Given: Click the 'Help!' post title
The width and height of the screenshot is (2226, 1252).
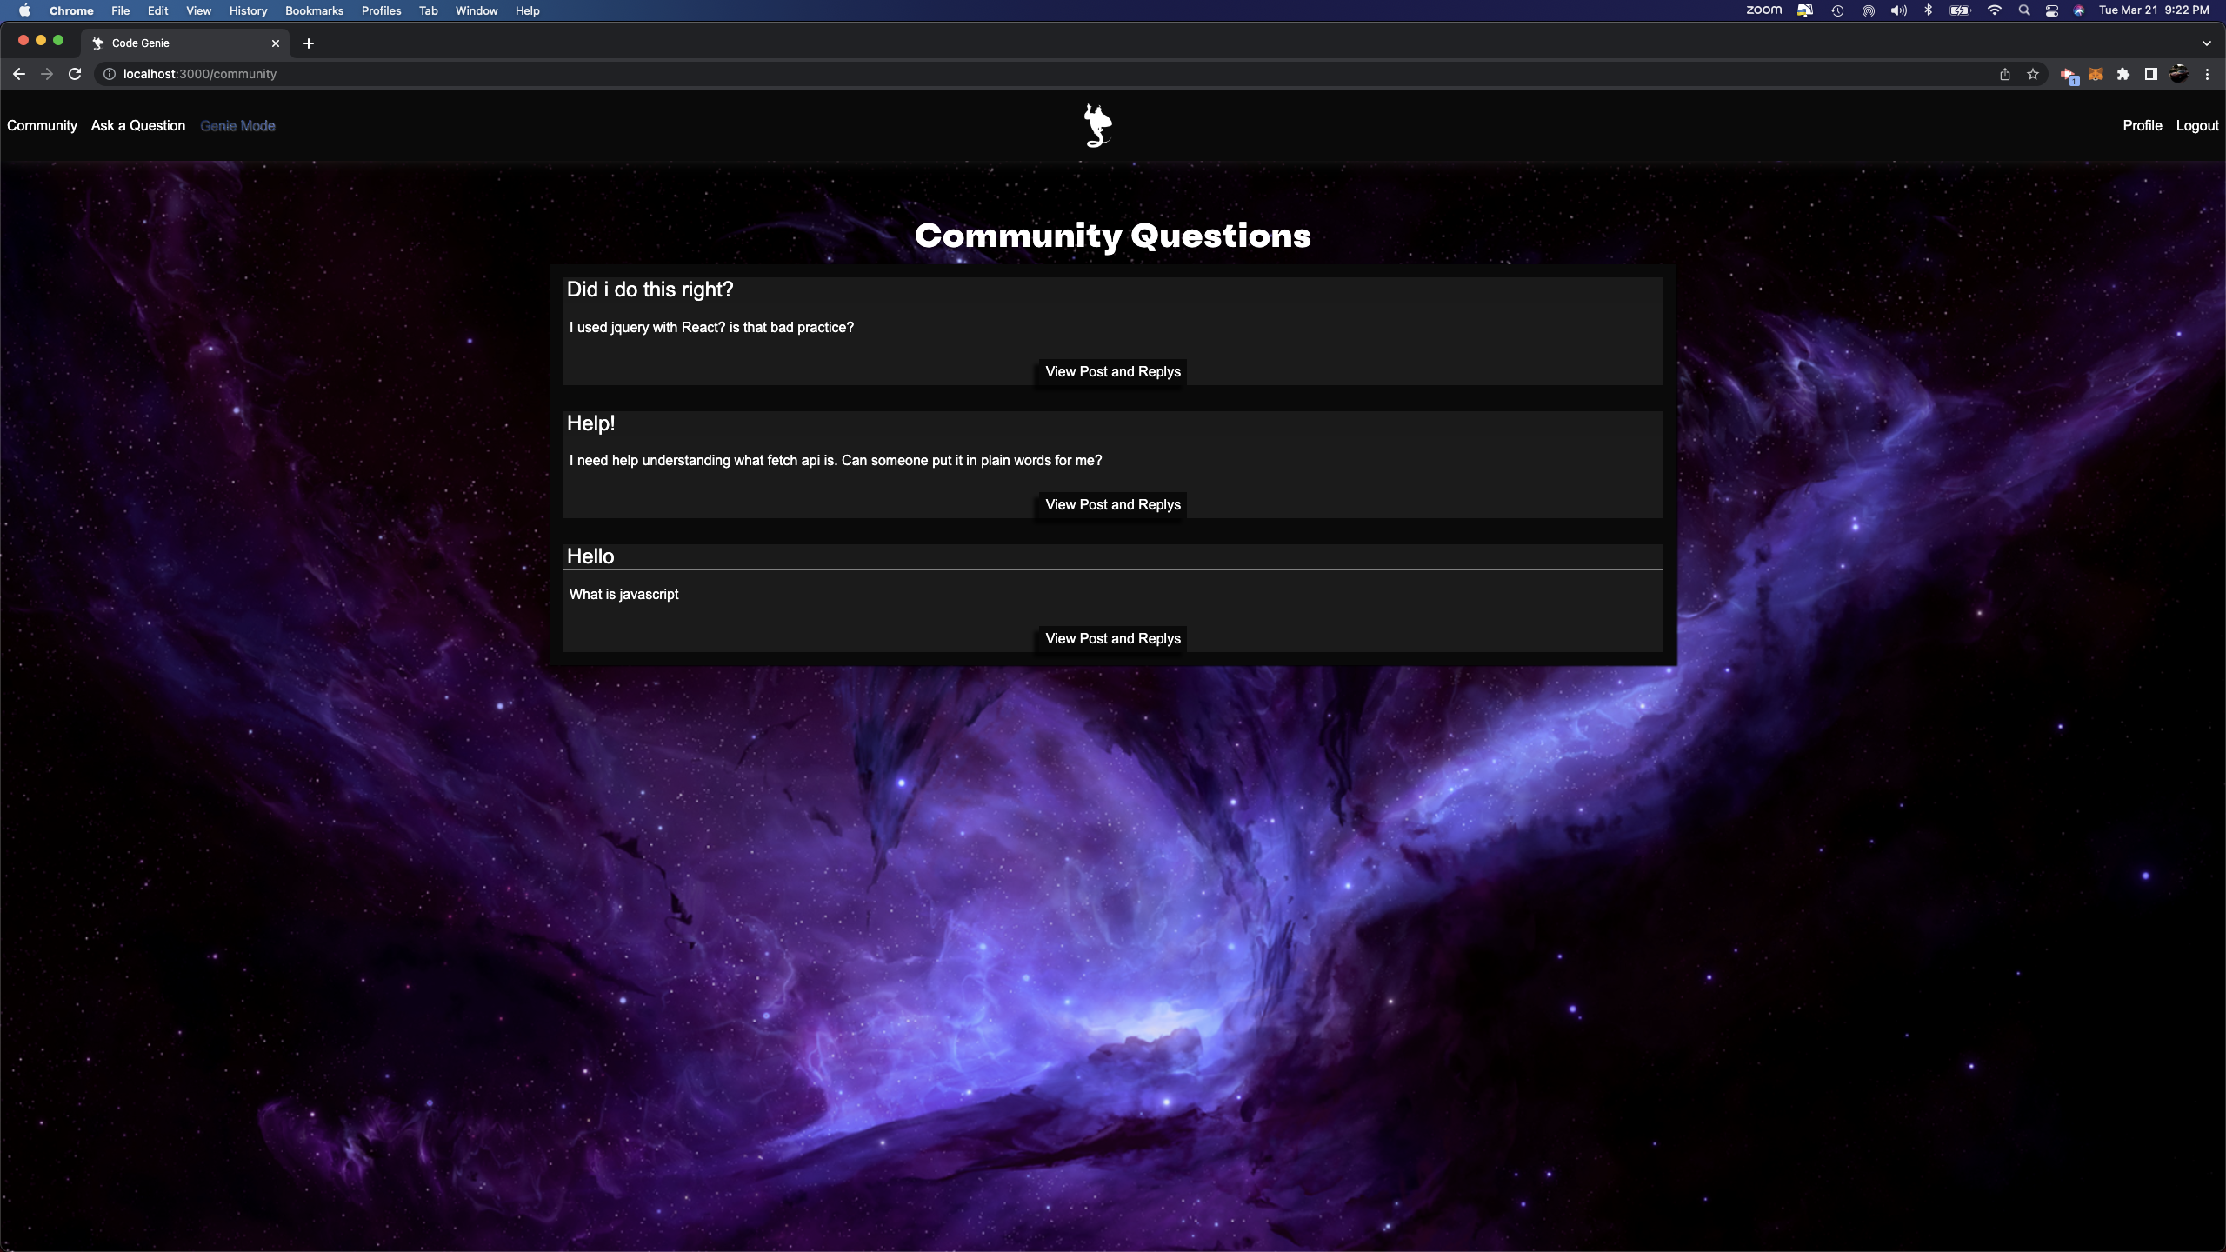Looking at the screenshot, I should pyautogui.click(x=590, y=423).
